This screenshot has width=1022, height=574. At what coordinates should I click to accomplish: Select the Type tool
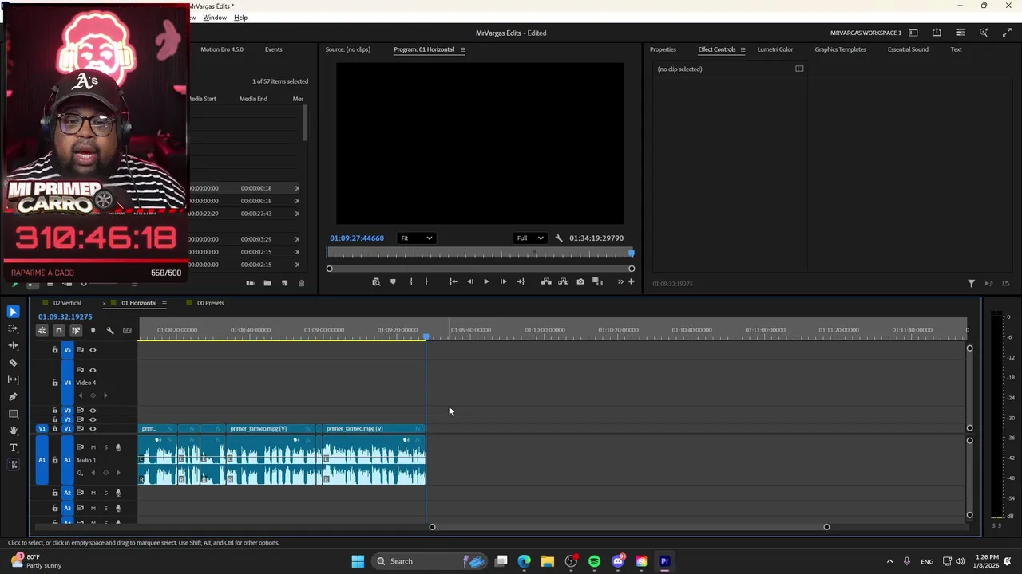click(13, 448)
